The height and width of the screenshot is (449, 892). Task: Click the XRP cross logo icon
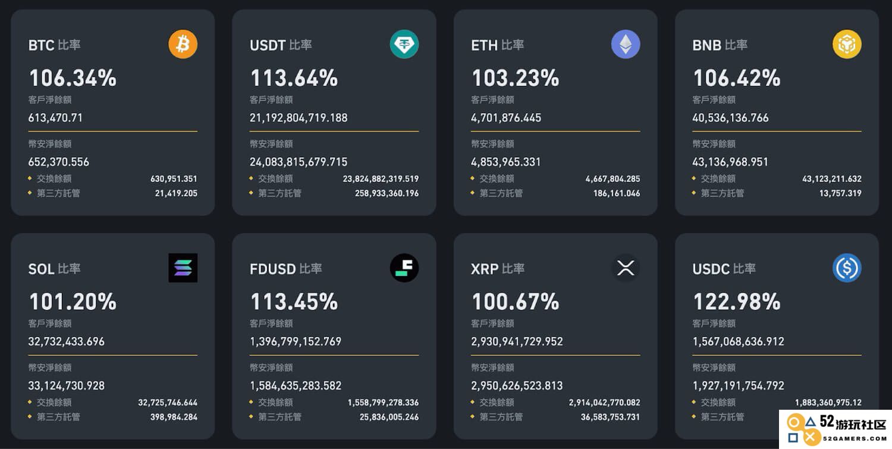tap(626, 268)
